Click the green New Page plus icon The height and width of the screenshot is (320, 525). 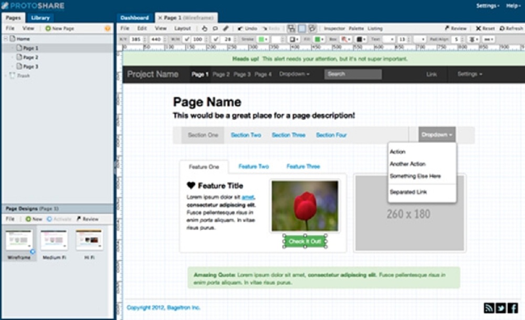tap(48, 28)
